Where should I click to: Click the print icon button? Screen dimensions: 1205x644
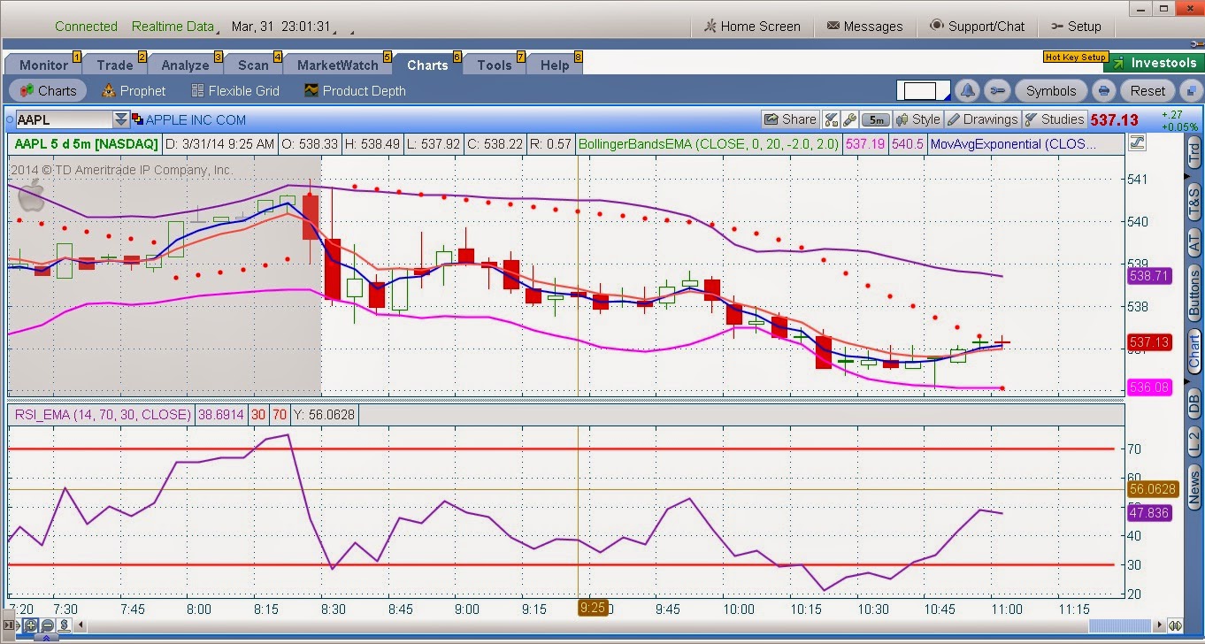pyautogui.click(x=1103, y=90)
